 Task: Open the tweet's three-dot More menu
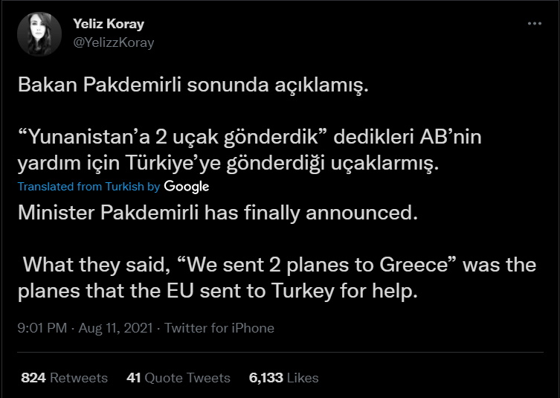[534, 24]
